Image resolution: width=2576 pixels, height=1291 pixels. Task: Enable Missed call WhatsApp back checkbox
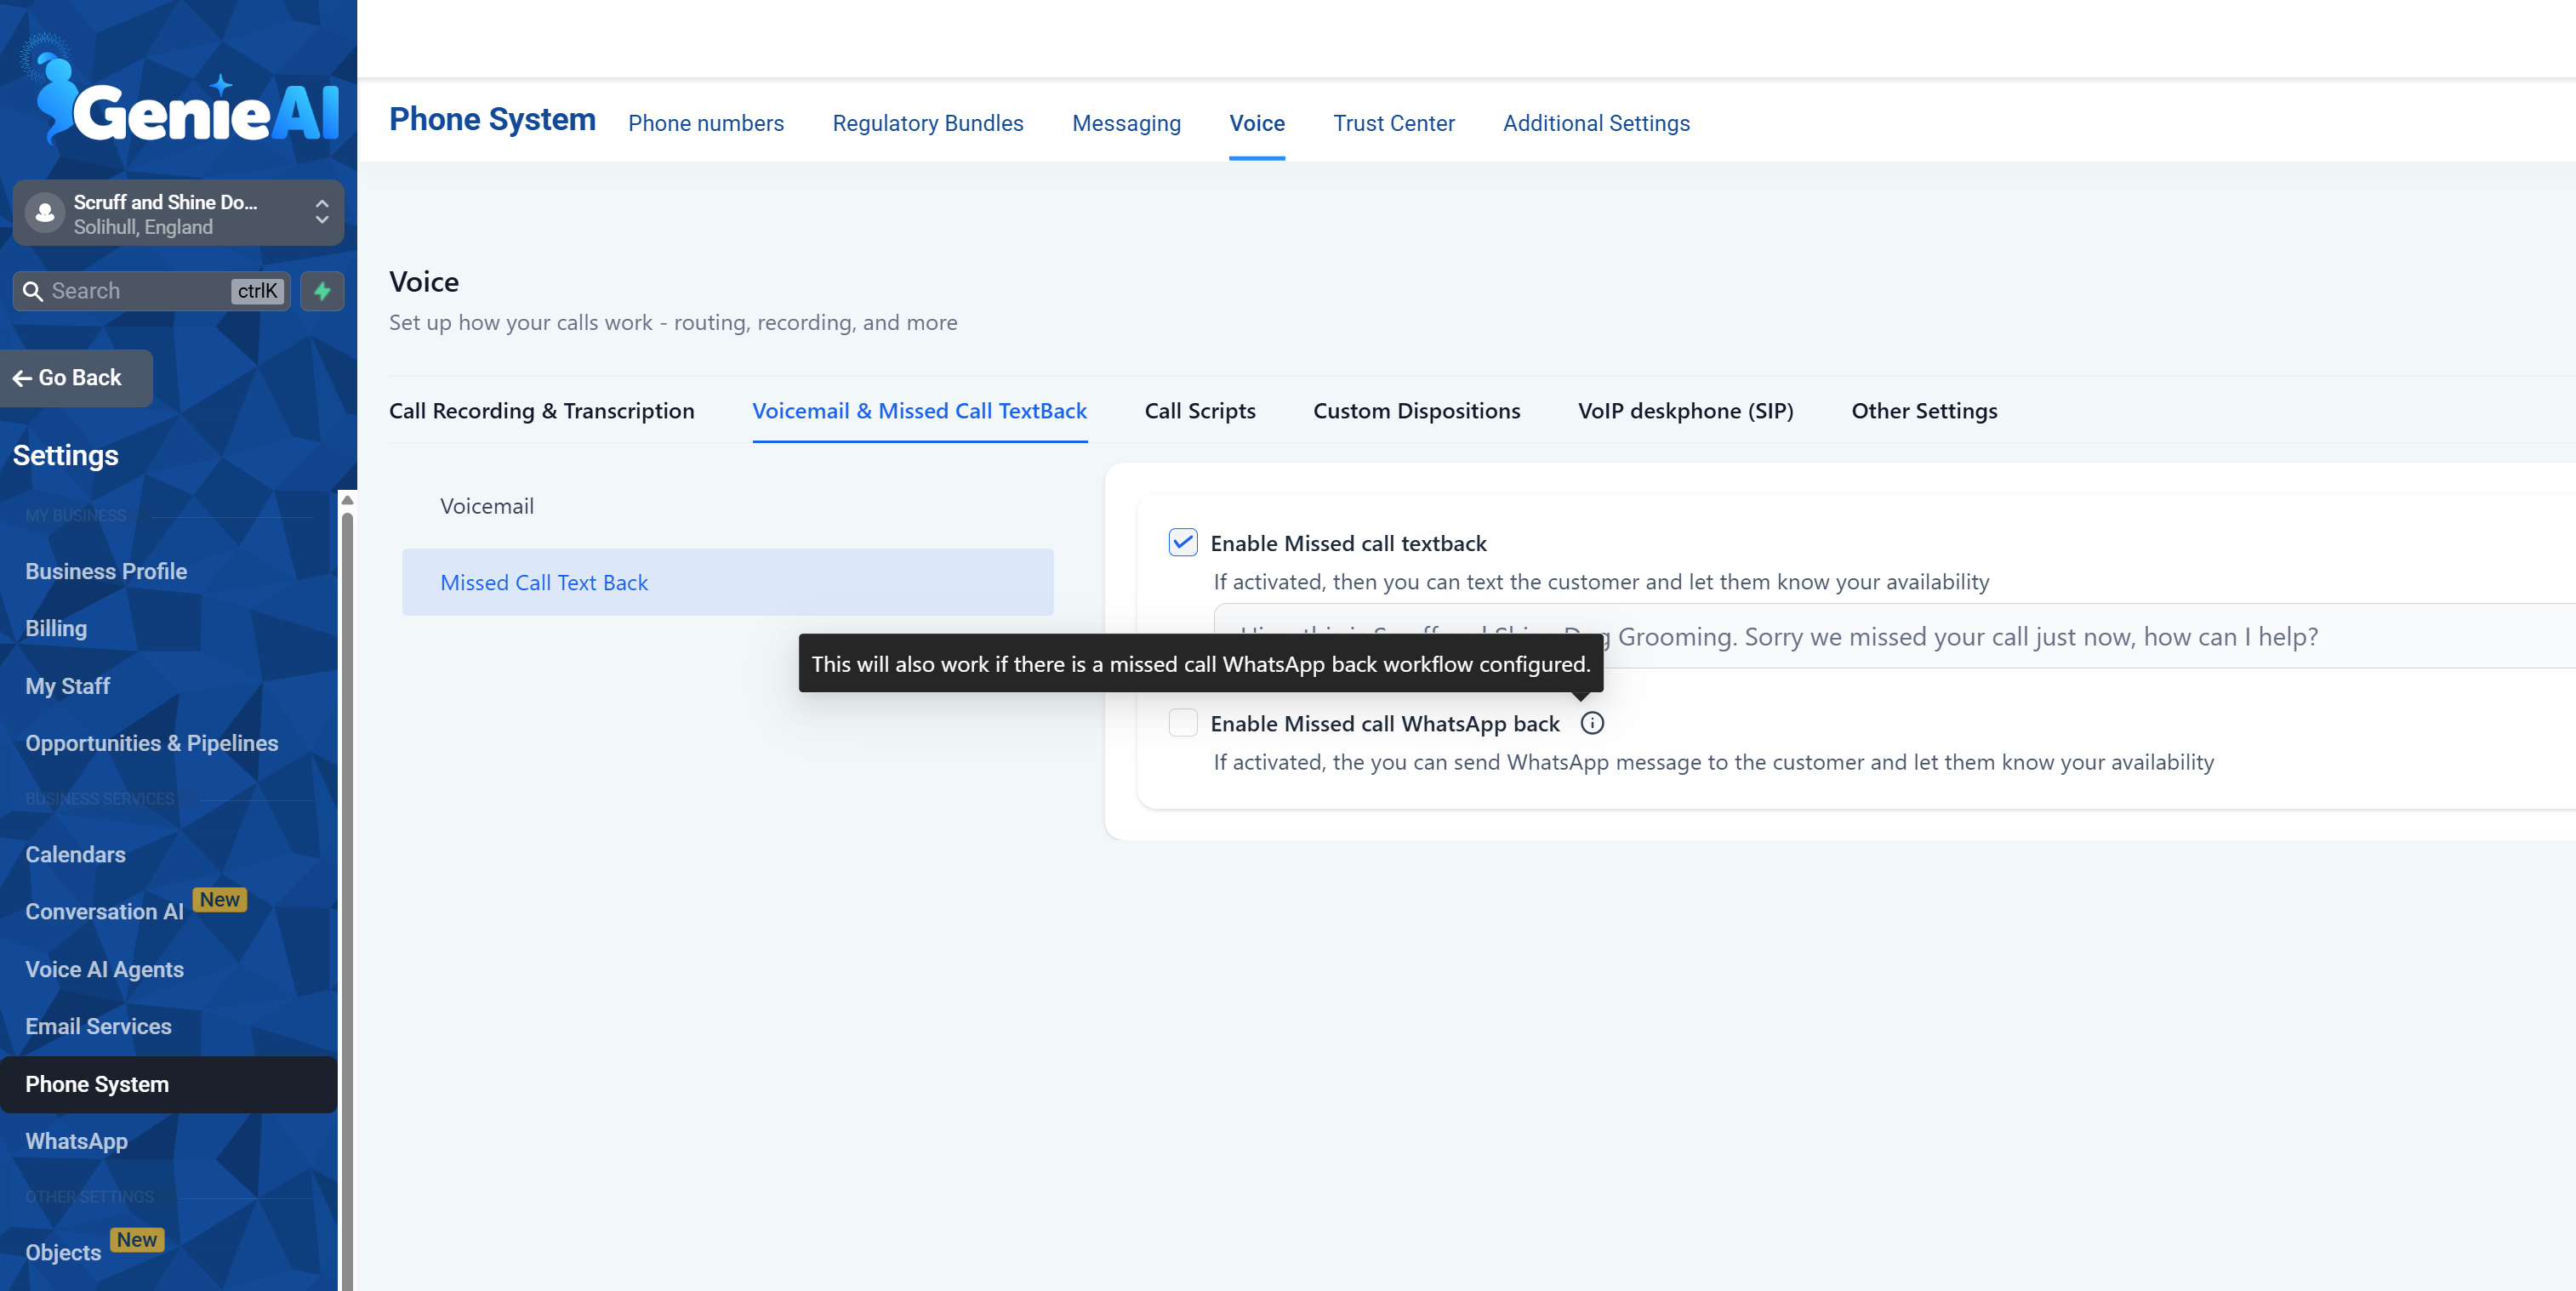tap(1182, 723)
